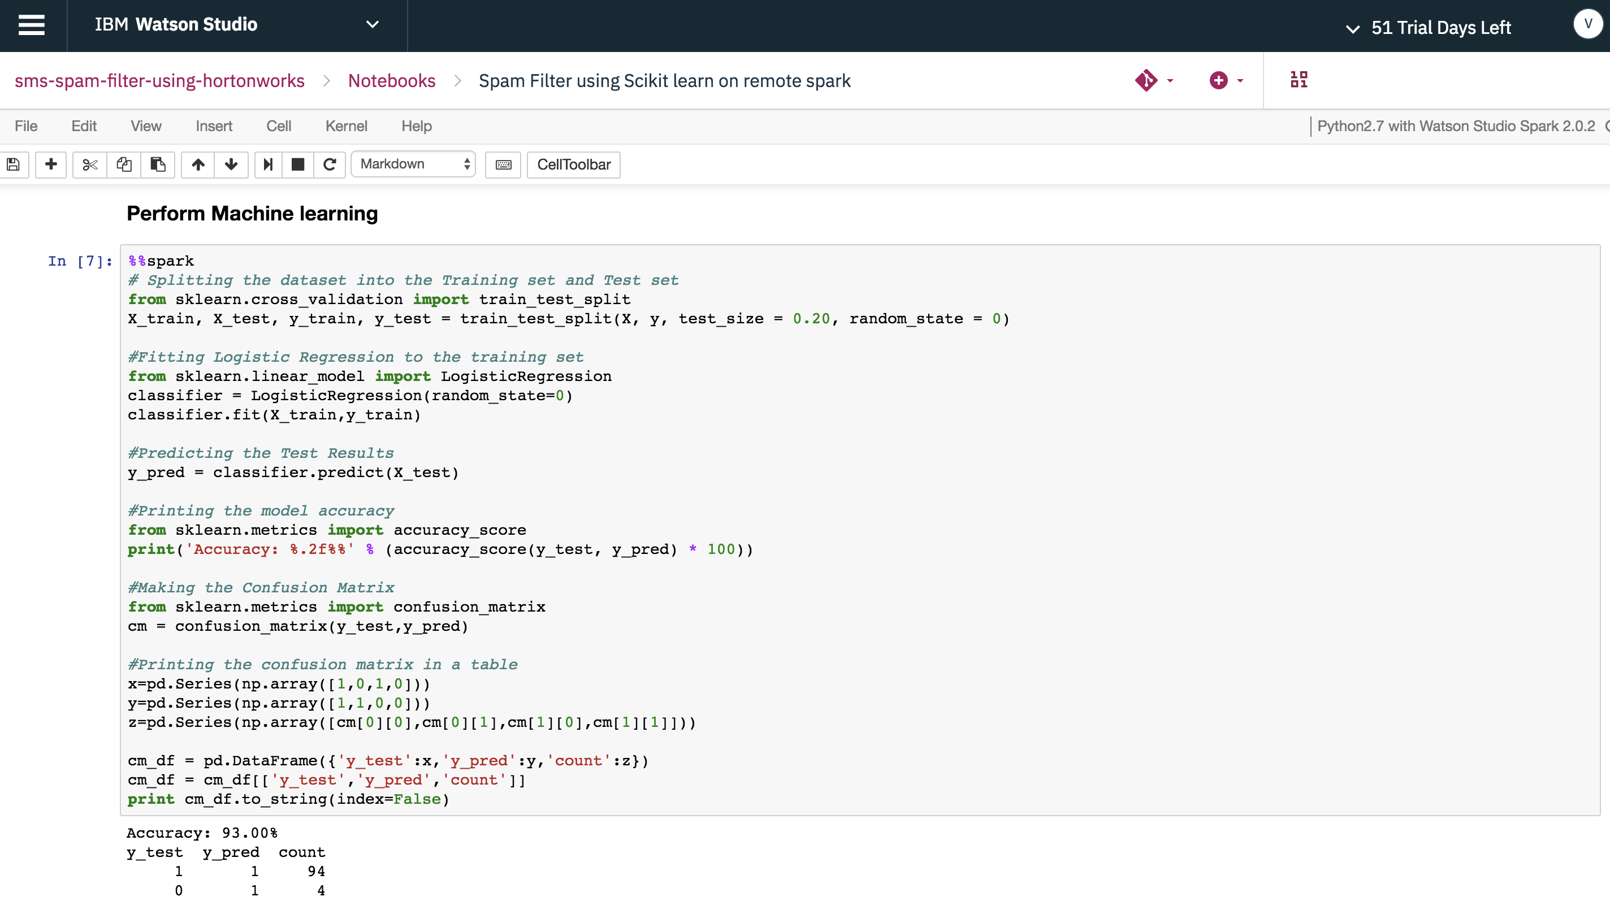
Task: Click the CellToolbar button
Action: coord(573,164)
